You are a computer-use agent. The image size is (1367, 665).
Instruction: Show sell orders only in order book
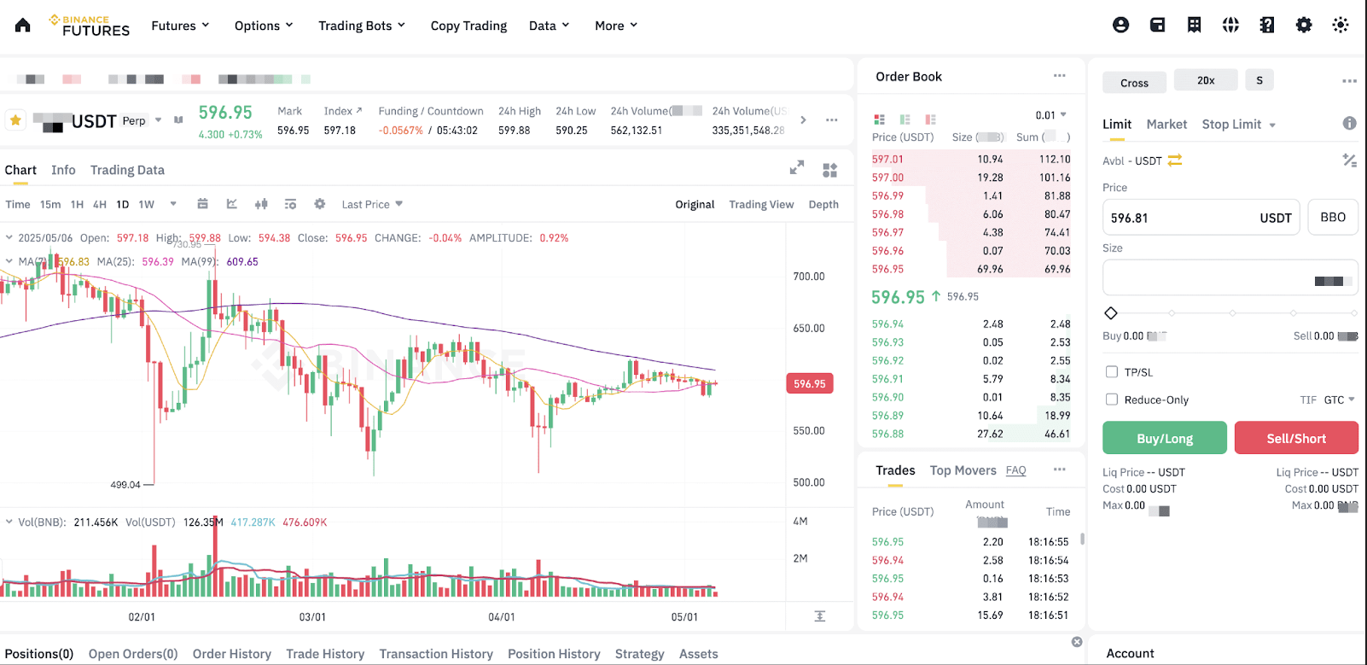(930, 120)
